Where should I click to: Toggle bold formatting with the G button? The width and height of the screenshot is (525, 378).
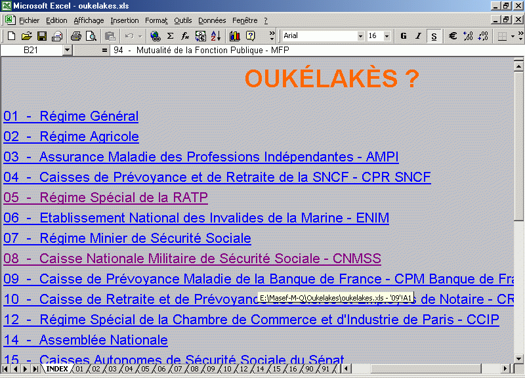tap(404, 36)
